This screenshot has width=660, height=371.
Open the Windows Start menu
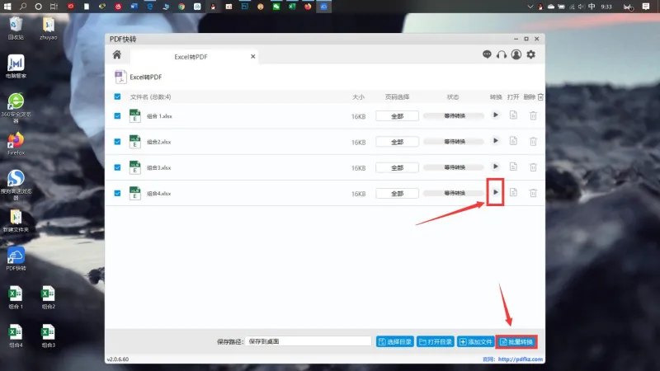point(7,7)
